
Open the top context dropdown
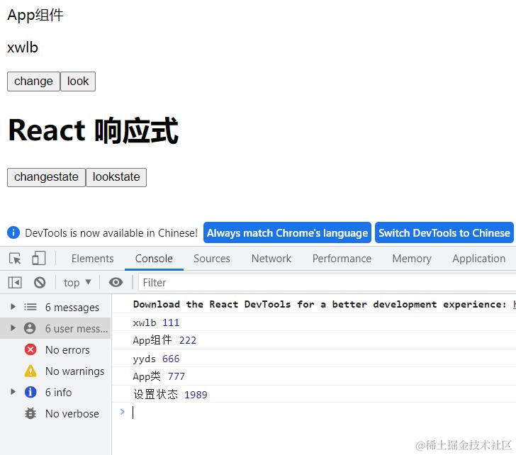pos(77,283)
